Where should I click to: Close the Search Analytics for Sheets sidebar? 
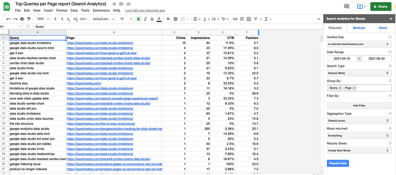tap(391, 19)
